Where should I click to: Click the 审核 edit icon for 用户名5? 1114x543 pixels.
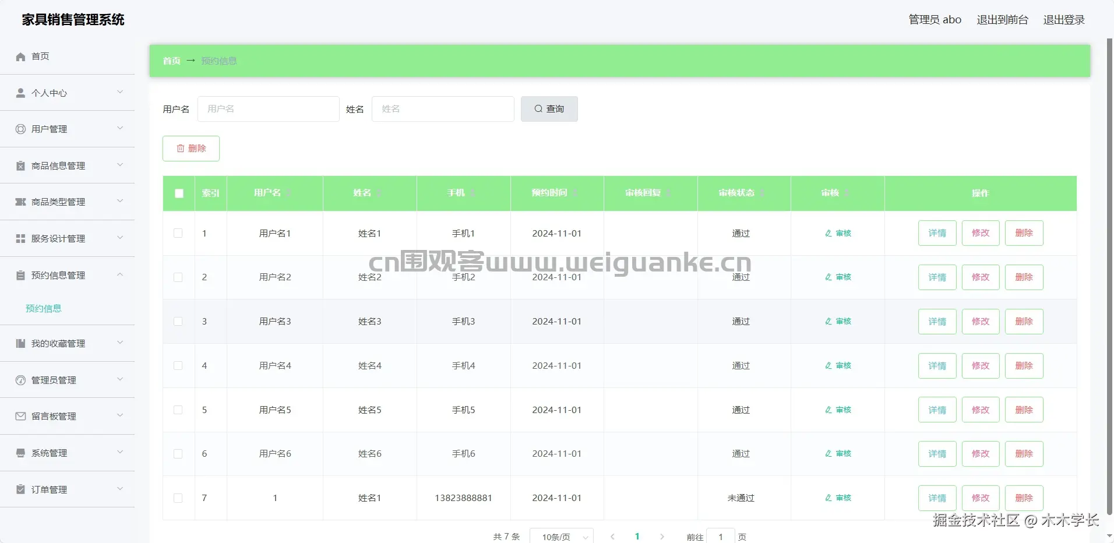(829, 410)
